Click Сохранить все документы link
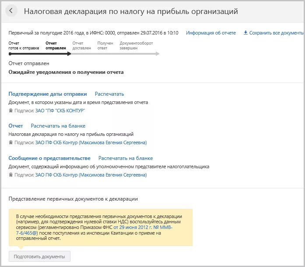The height and width of the screenshot is (267, 305). pyautogui.click(x=277, y=33)
